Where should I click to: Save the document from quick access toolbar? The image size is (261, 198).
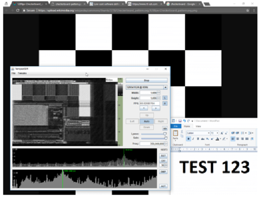click(179, 120)
